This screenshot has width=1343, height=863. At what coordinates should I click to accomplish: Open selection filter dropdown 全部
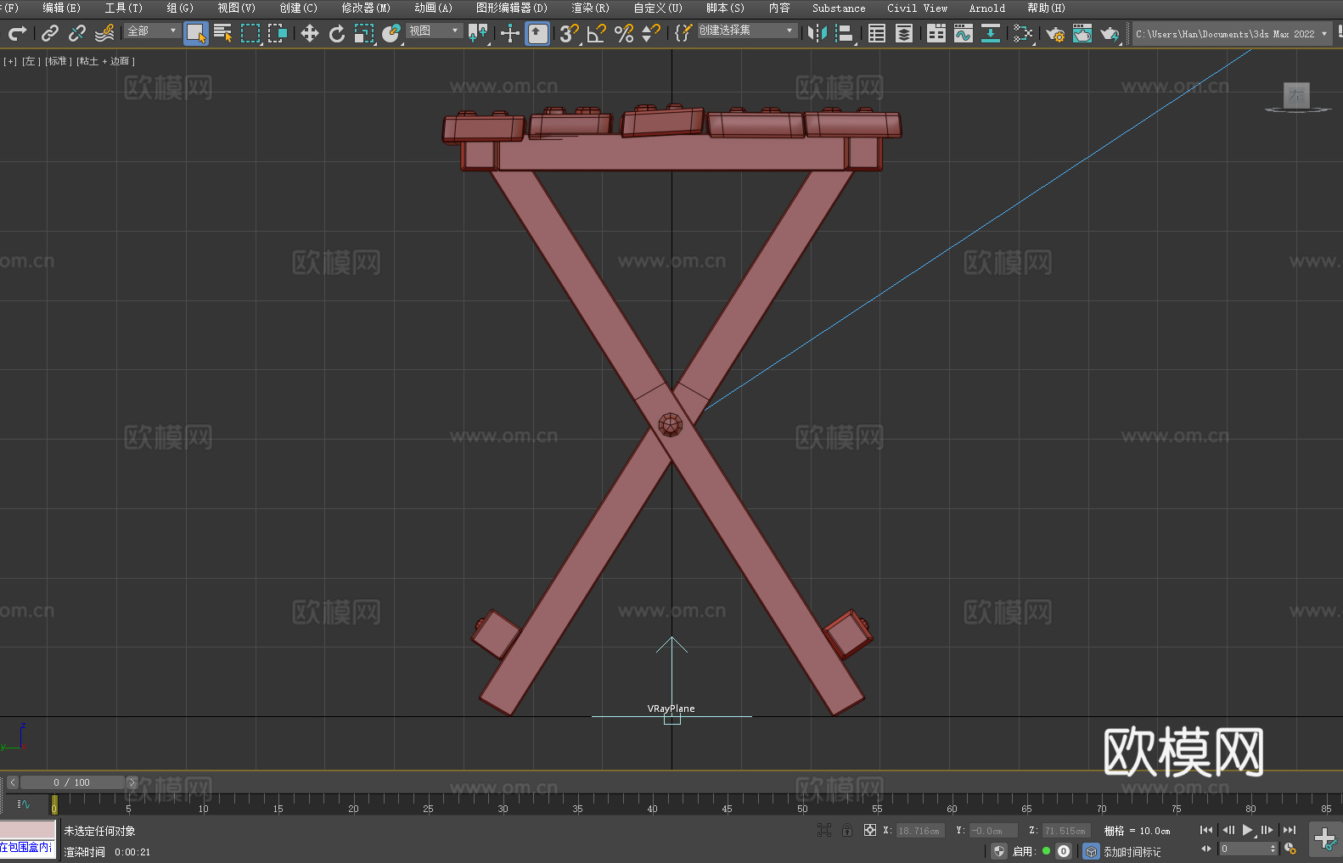tap(152, 31)
